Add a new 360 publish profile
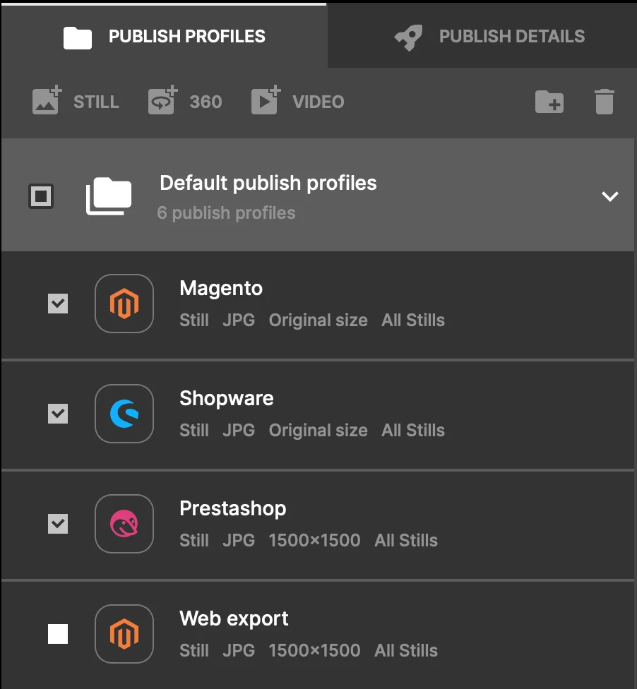 pos(184,101)
